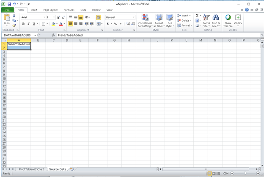The image size is (264, 177).
Task: Switch to the Formulas tab
Action: tap(69, 10)
